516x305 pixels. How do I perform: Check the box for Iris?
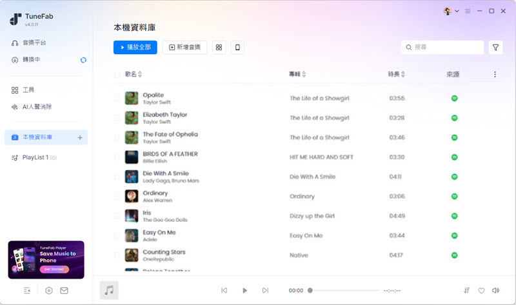click(117, 216)
